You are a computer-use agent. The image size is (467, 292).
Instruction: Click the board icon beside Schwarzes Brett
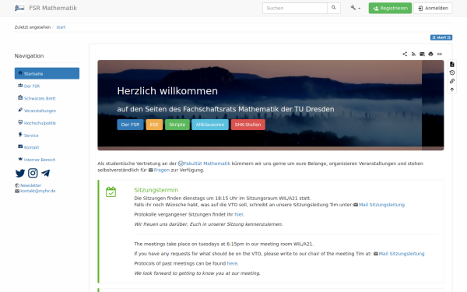20,97
